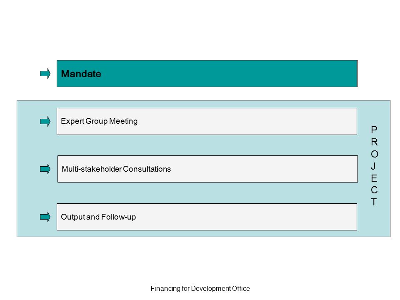400x300 pixels.
Task: Select the Expert Group Meeting box
Action: click(x=207, y=121)
